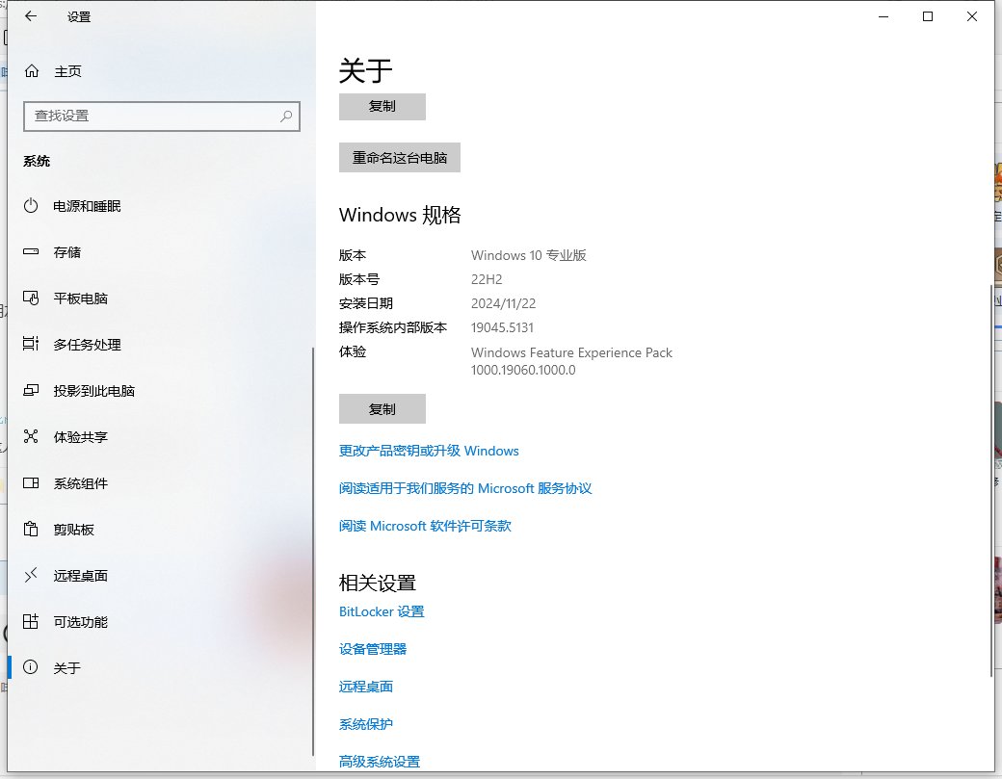Focus the 查找设置 search field
1002x779 pixels.
[162, 117]
